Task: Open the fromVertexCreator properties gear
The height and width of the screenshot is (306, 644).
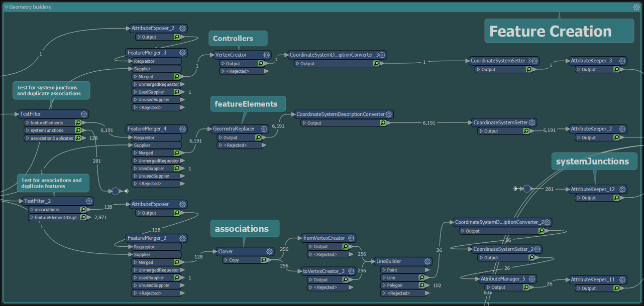Action: (x=351, y=238)
